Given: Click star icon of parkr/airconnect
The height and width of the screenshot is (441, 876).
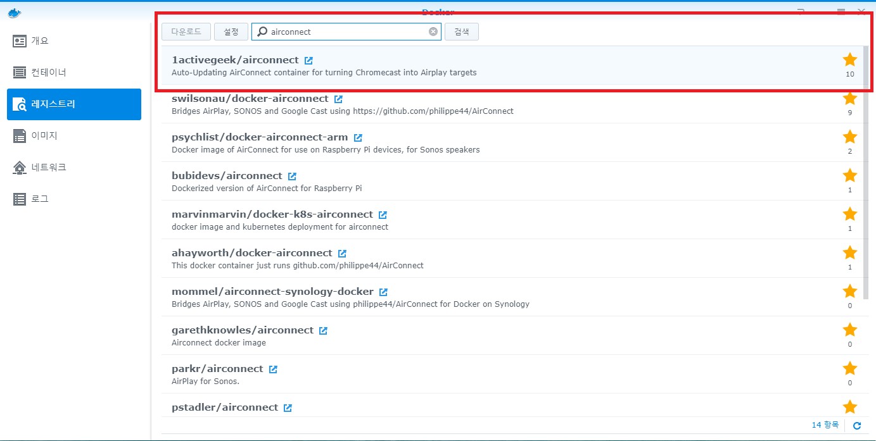Looking at the screenshot, I should (850, 369).
